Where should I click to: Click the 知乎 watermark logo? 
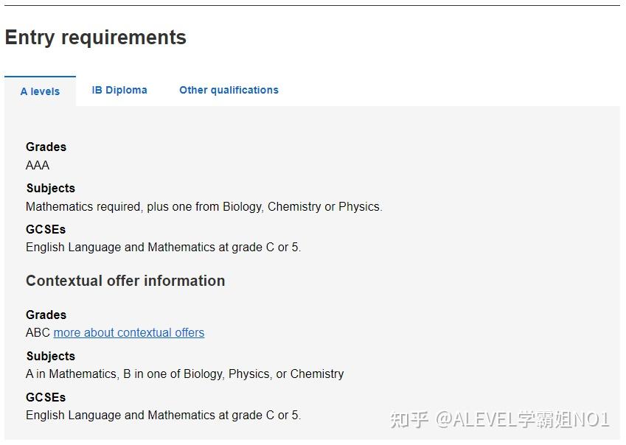coord(409,420)
